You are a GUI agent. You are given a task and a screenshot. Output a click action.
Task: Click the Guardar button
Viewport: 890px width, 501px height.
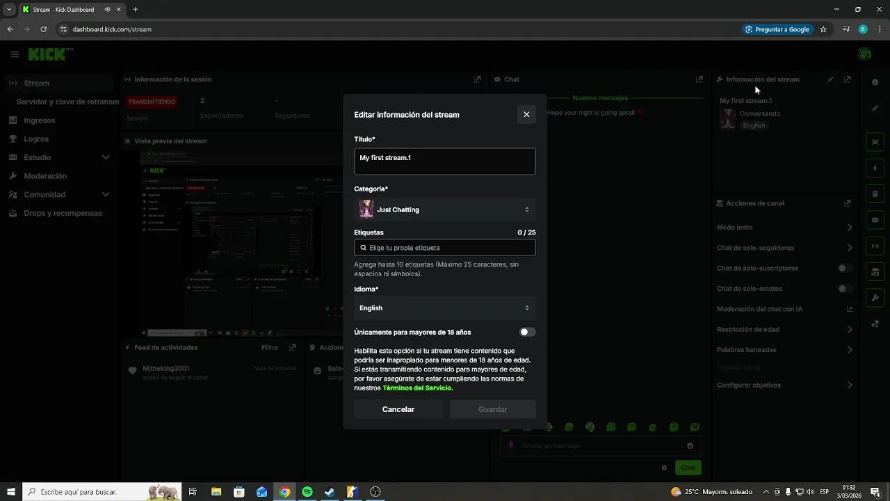[493, 409]
